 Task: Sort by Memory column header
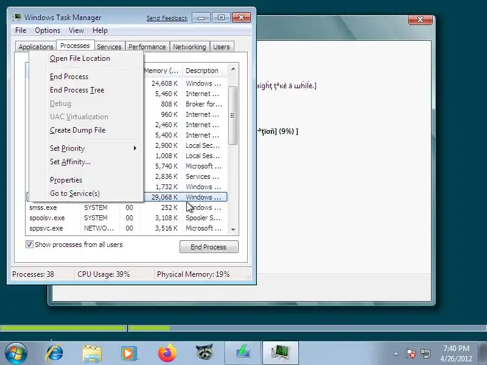[162, 71]
